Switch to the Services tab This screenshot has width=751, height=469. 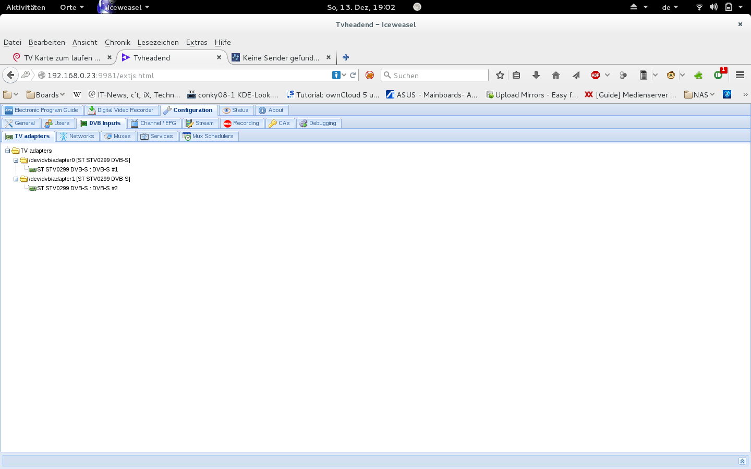[157, 136]
